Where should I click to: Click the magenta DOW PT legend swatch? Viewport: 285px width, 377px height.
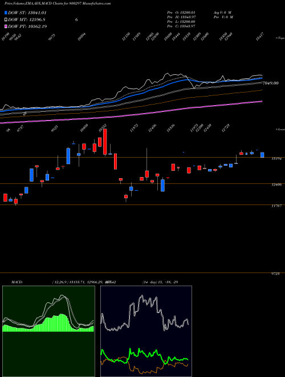(6, 26)
